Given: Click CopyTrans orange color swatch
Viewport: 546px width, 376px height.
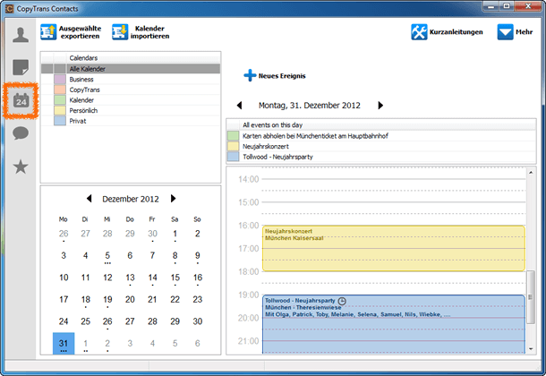Looking at the screenshot, I should 60,90.
